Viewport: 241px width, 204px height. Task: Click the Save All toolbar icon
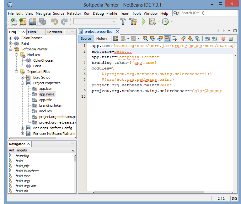click(42, 22)
